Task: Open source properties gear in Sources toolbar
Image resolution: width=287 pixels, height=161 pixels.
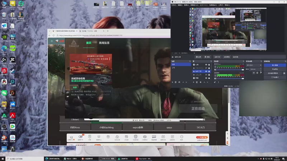Action: (x=201, y=82)
